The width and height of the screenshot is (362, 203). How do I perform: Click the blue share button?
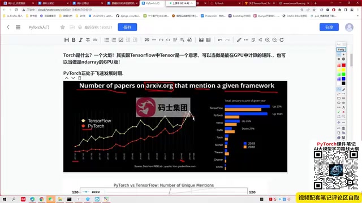[329, 27]
